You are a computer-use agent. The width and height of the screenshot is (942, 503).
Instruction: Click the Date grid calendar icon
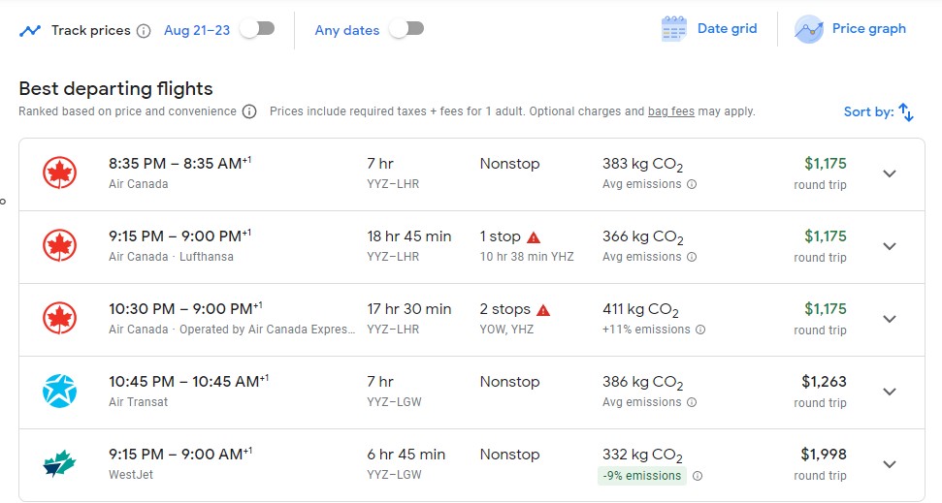[x=674, y=29]
